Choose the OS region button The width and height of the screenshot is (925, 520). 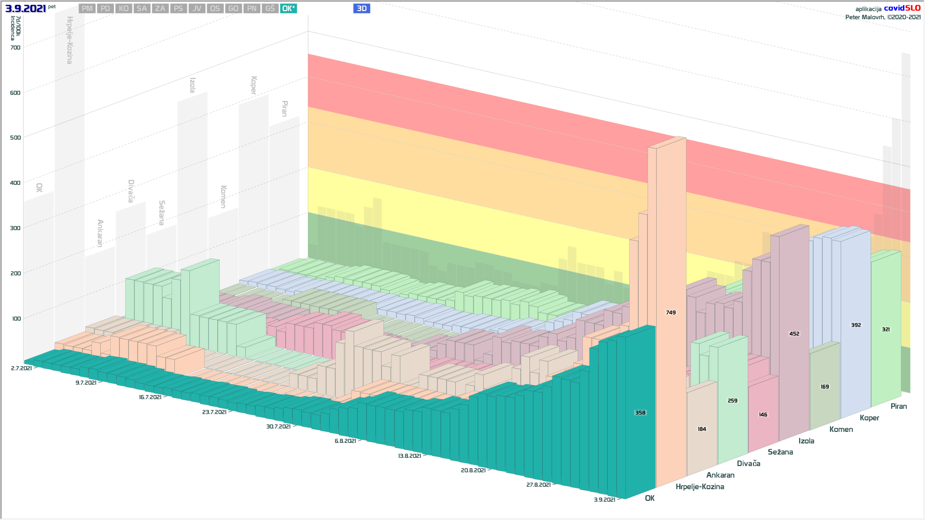(x=215, y=9)
